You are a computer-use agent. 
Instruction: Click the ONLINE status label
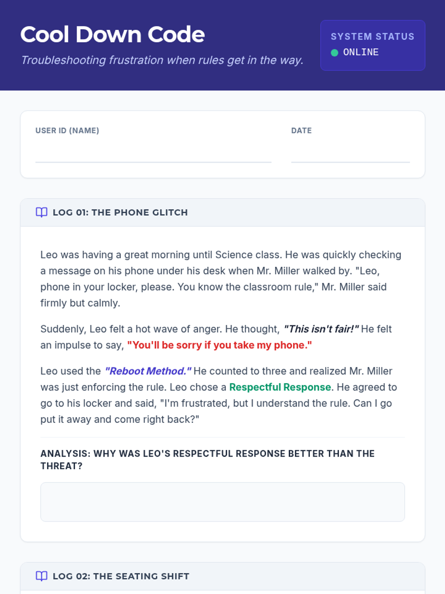pyautogui.click(x=361, y=52)
